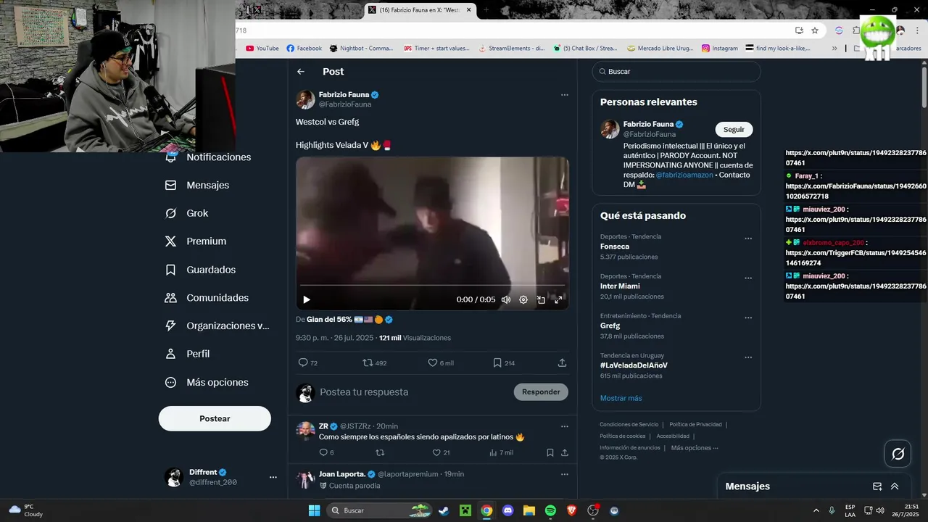Repost ZR's comment

(x=381, y=452)
